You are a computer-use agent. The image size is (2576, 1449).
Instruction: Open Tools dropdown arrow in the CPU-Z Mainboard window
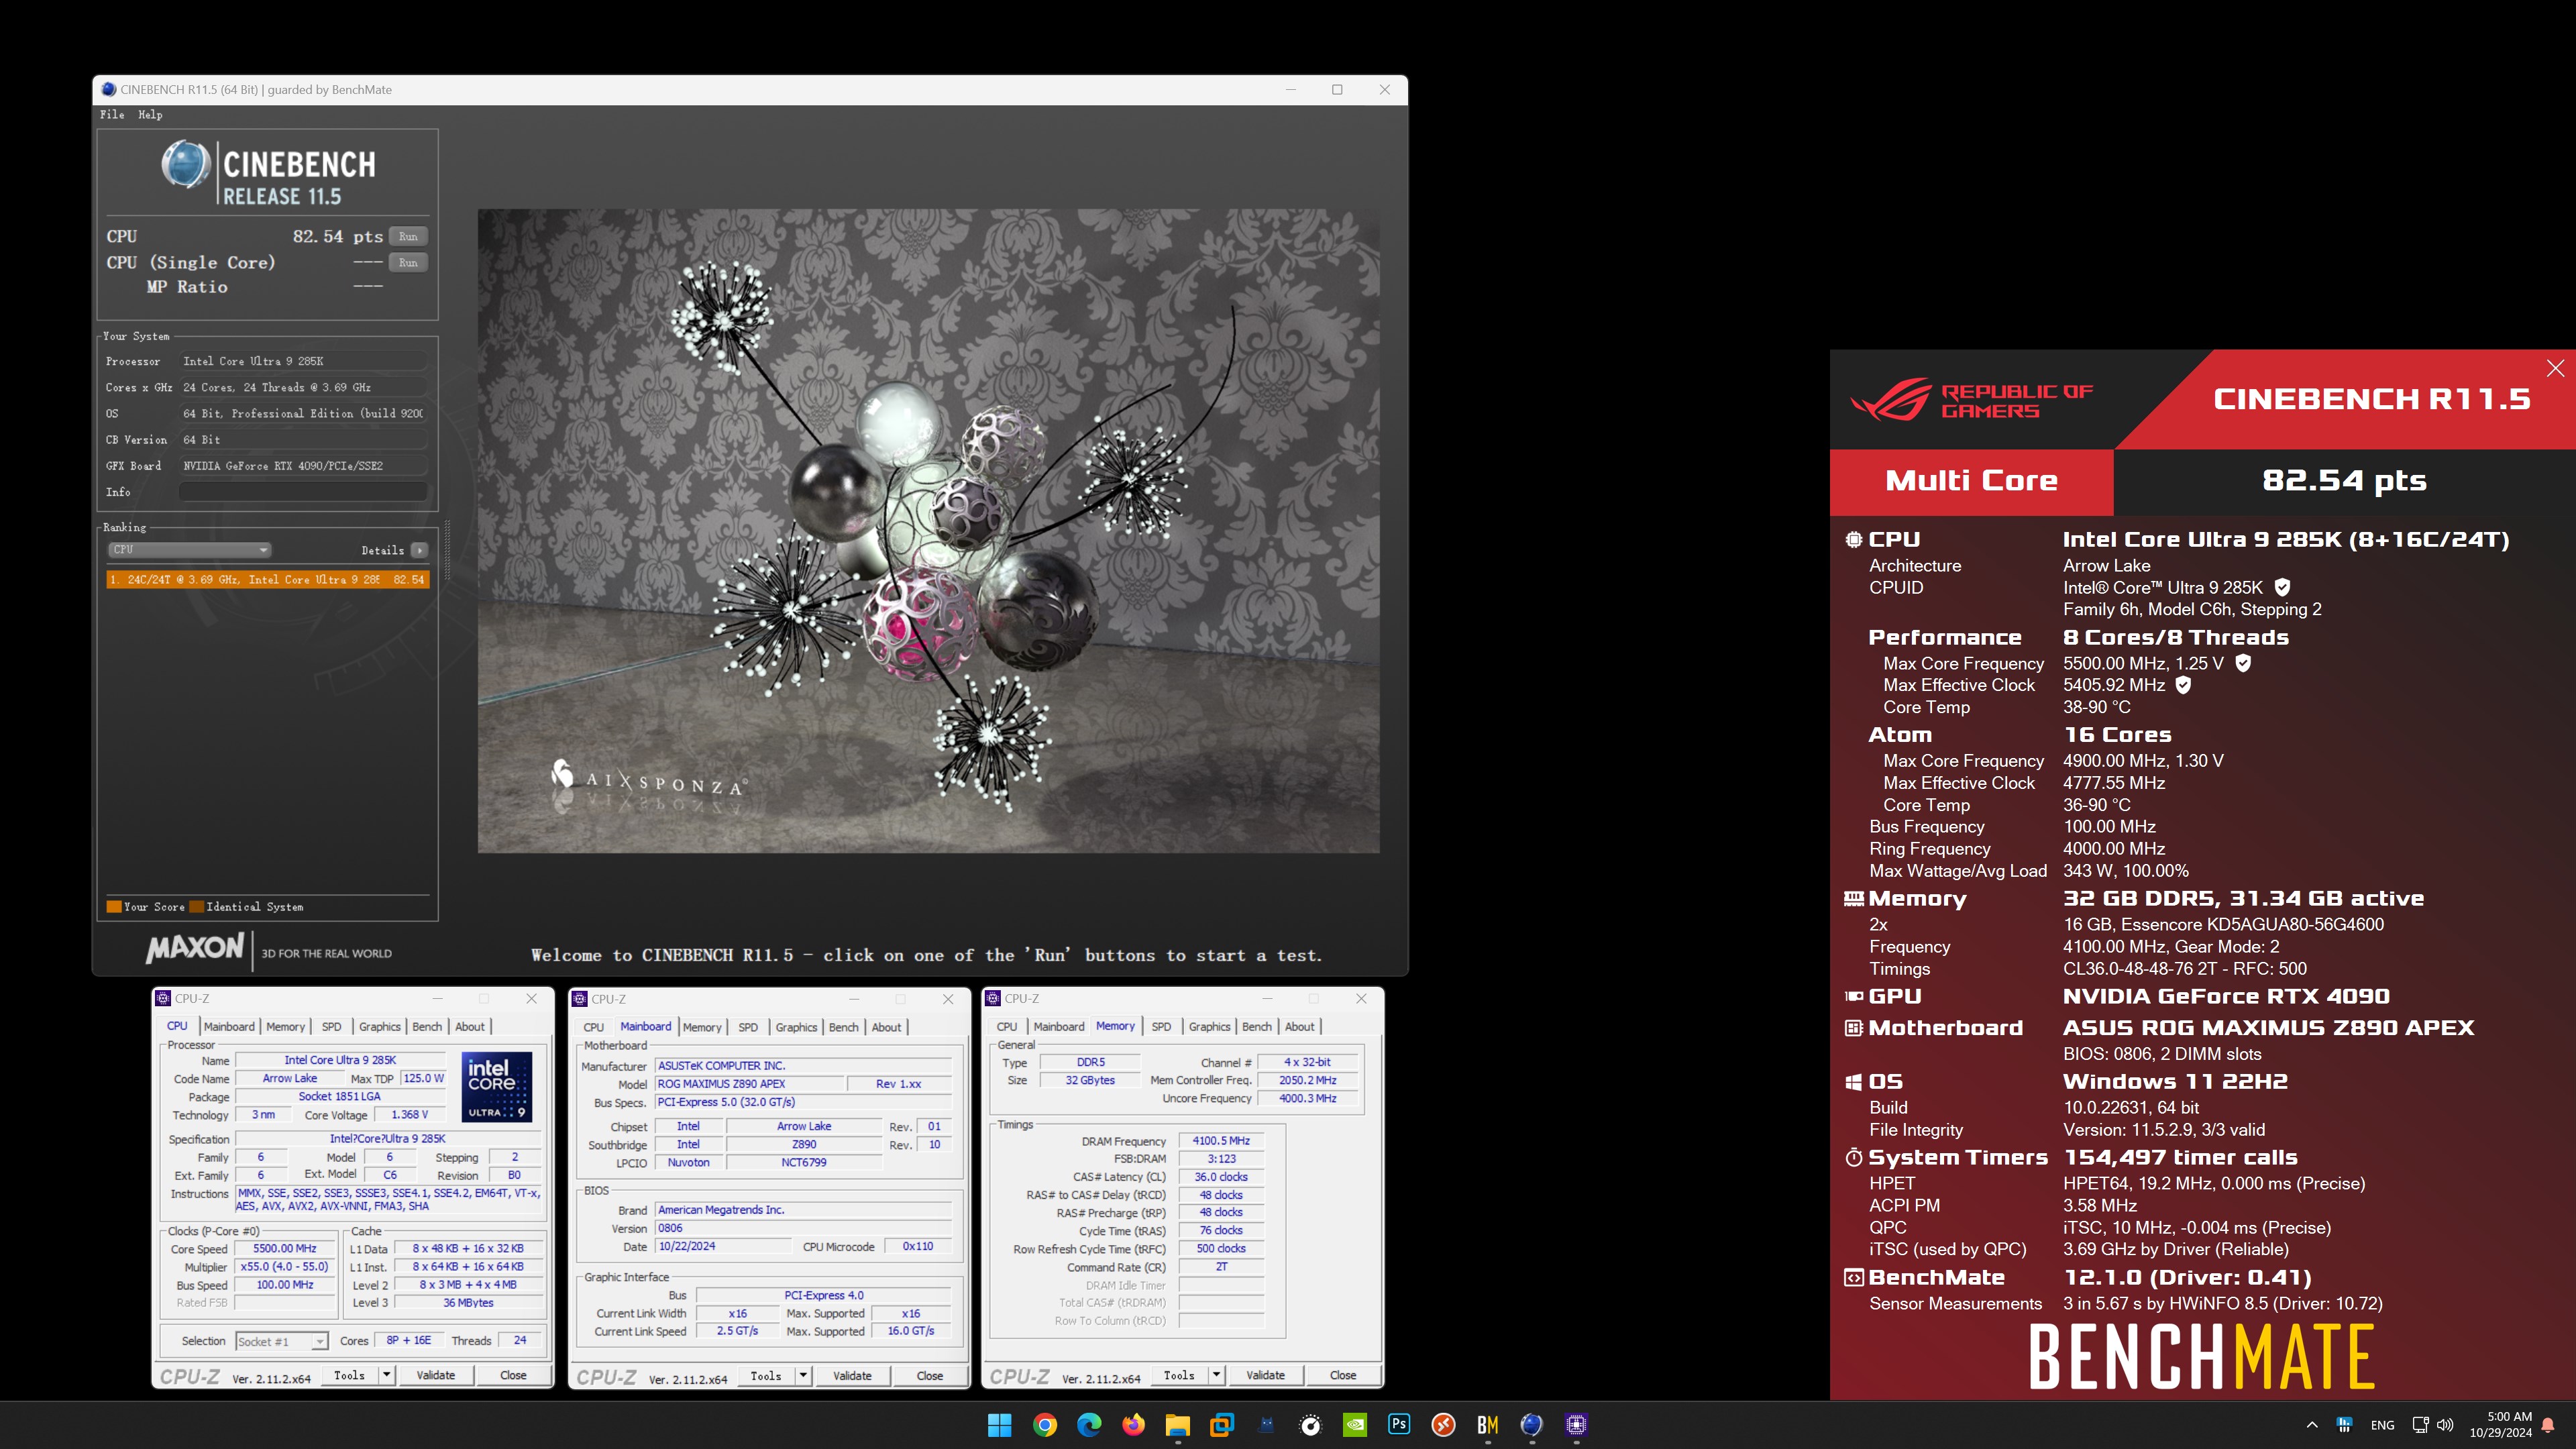[803, 1376]
